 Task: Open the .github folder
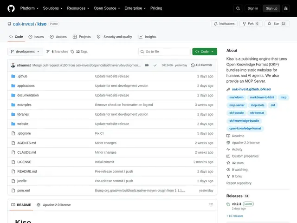(22, 76)
